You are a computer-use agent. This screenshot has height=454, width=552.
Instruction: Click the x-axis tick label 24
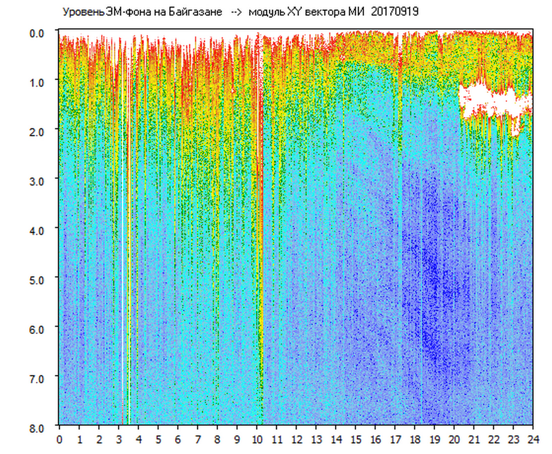[x=533, y=439]
